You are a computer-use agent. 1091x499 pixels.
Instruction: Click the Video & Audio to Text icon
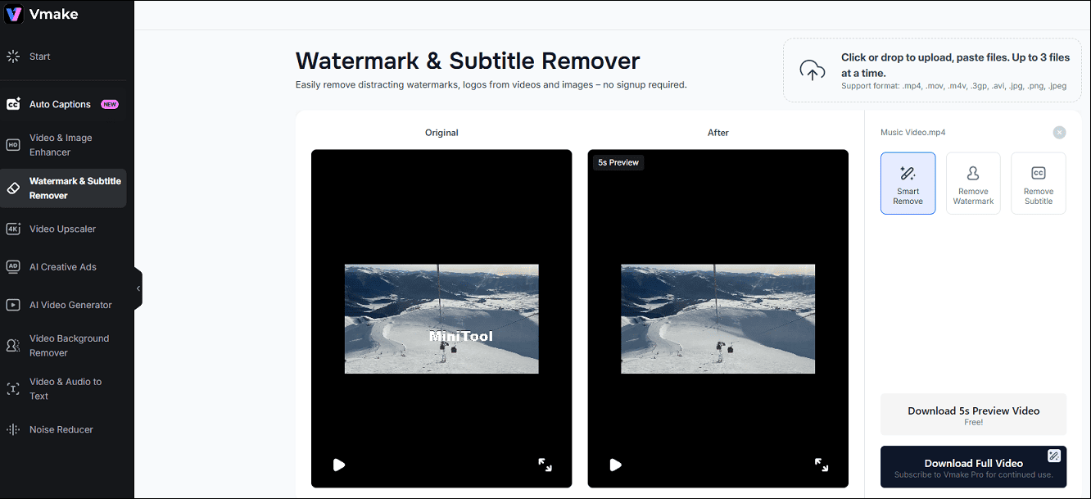click(x=13, y=389)
